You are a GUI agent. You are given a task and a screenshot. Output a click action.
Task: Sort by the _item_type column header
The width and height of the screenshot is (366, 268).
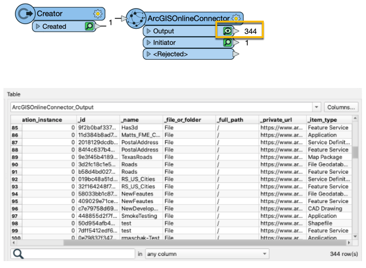(x=329, y=120)
